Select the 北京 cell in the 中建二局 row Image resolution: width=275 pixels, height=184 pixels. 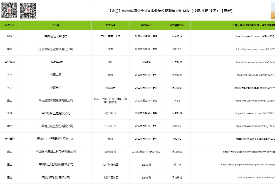(x=110, y=75)
